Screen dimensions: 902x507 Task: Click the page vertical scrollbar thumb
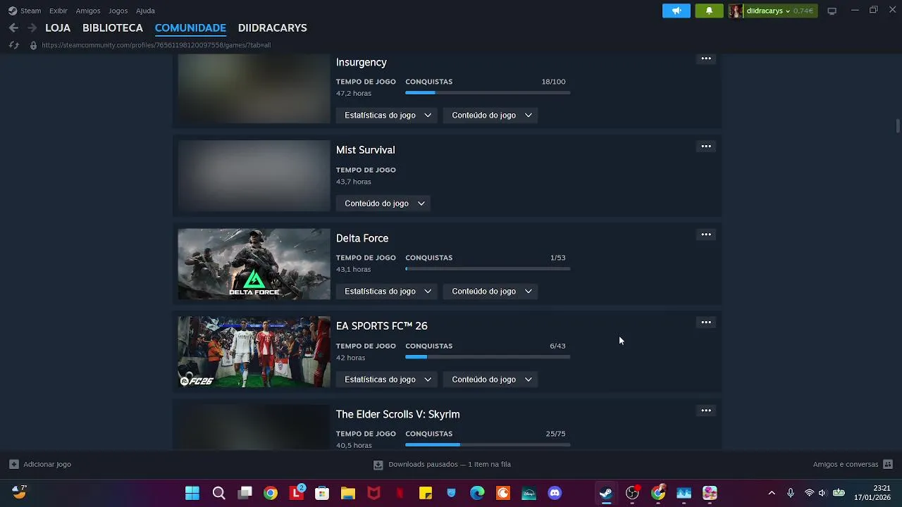pos(897,126)
